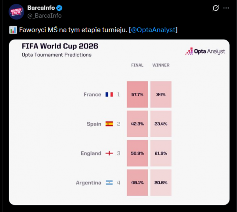Viewport: 237px width, 212px height.
Task: Click Argentina's 20.6% winner cell
Action: coord(161,183)
